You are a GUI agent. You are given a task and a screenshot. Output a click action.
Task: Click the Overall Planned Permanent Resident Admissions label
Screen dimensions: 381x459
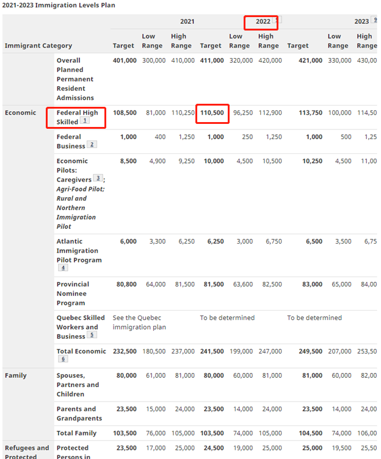click(x=75, y=79)
